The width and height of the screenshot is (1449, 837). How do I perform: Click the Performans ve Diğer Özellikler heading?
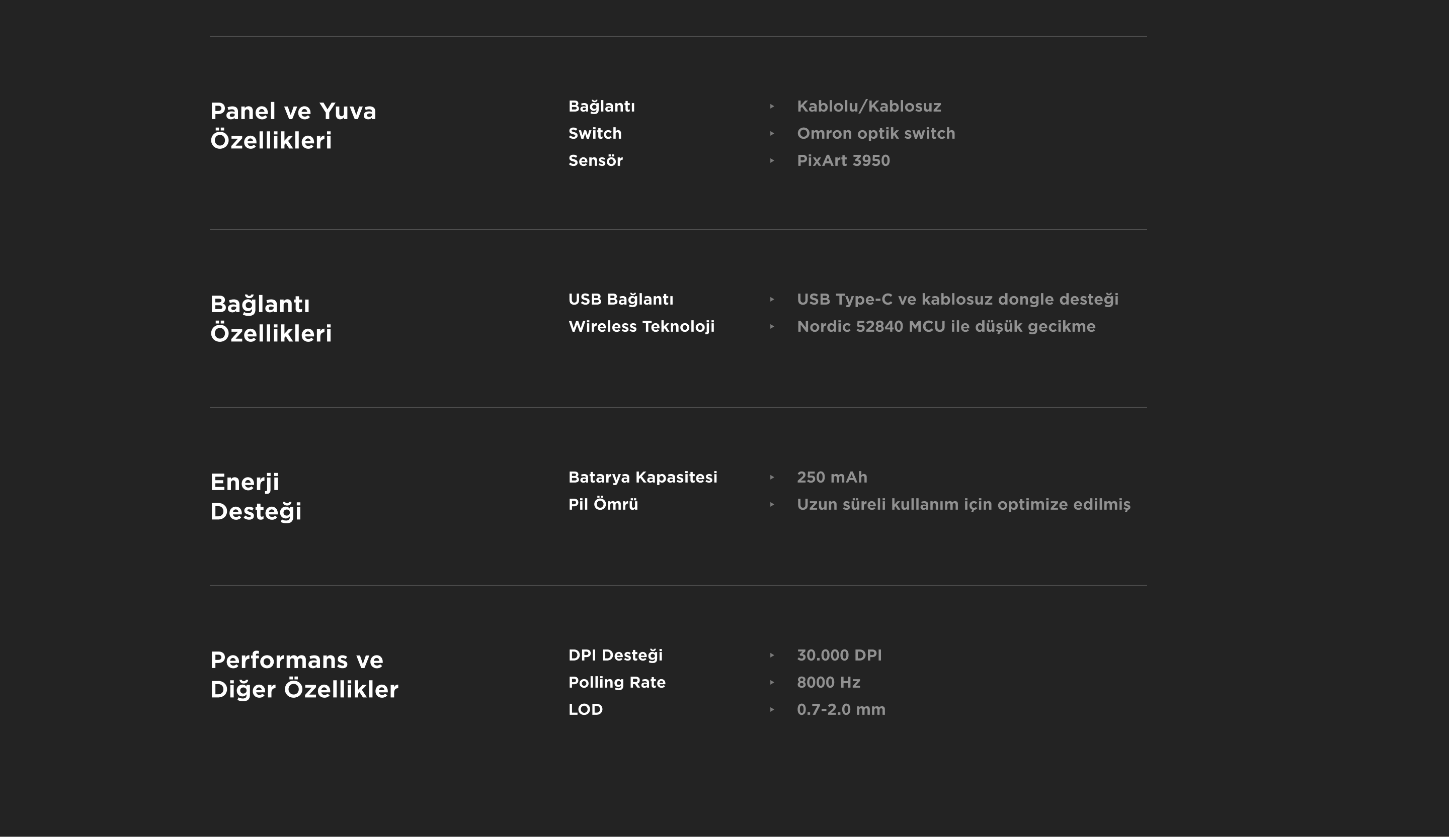[x=304, y=675]
